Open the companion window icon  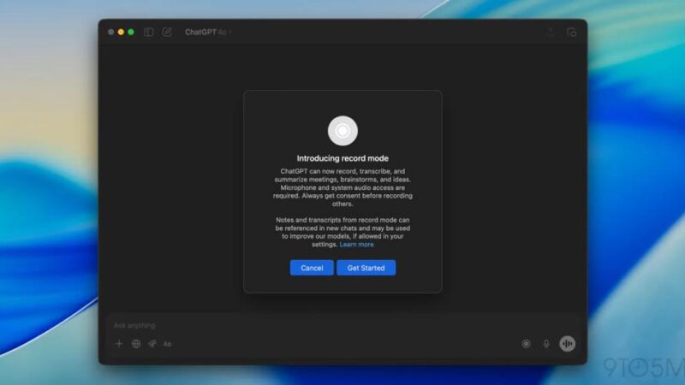coord(571,32)
